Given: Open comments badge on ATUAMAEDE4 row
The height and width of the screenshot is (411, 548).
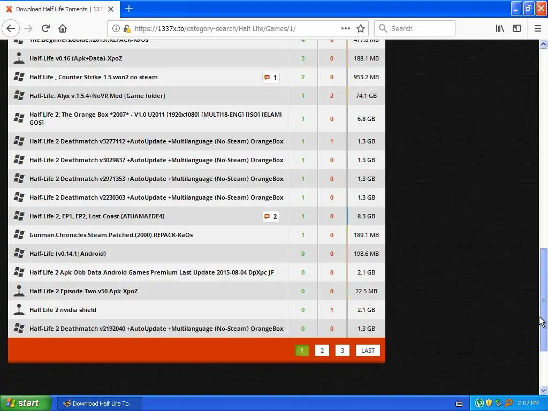Looking at the screenshot, I should (x=271, y=217).
